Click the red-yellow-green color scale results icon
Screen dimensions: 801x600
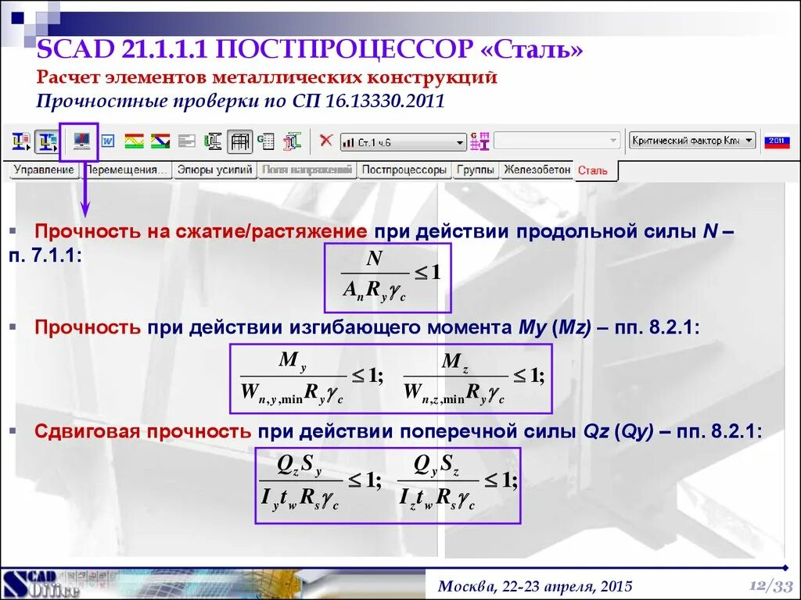135,141
